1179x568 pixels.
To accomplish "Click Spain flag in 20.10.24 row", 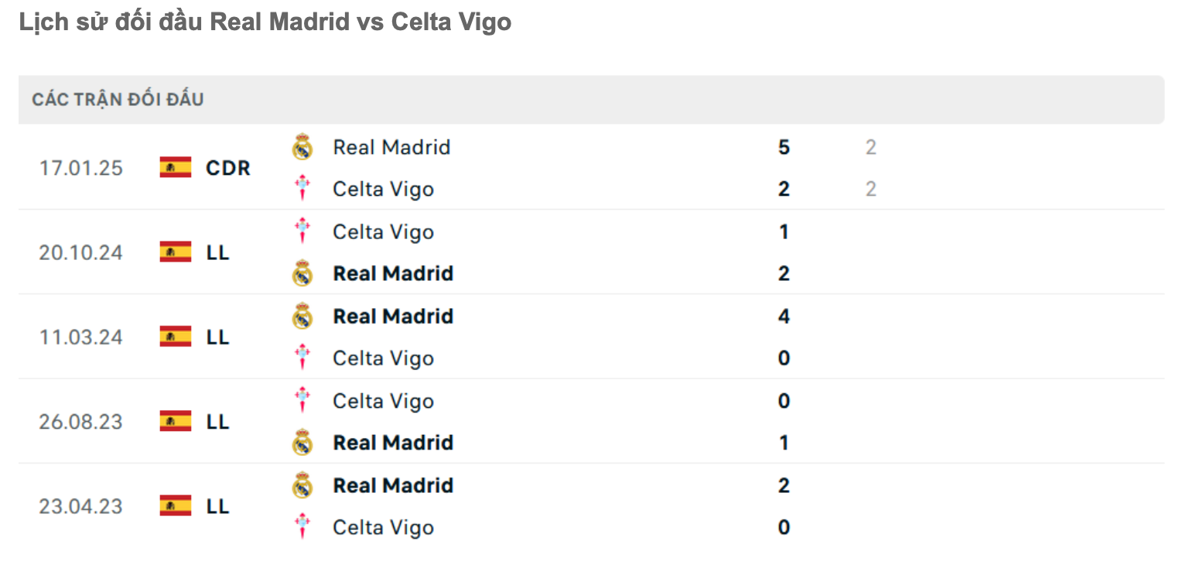I will click(x=176, y=251).
